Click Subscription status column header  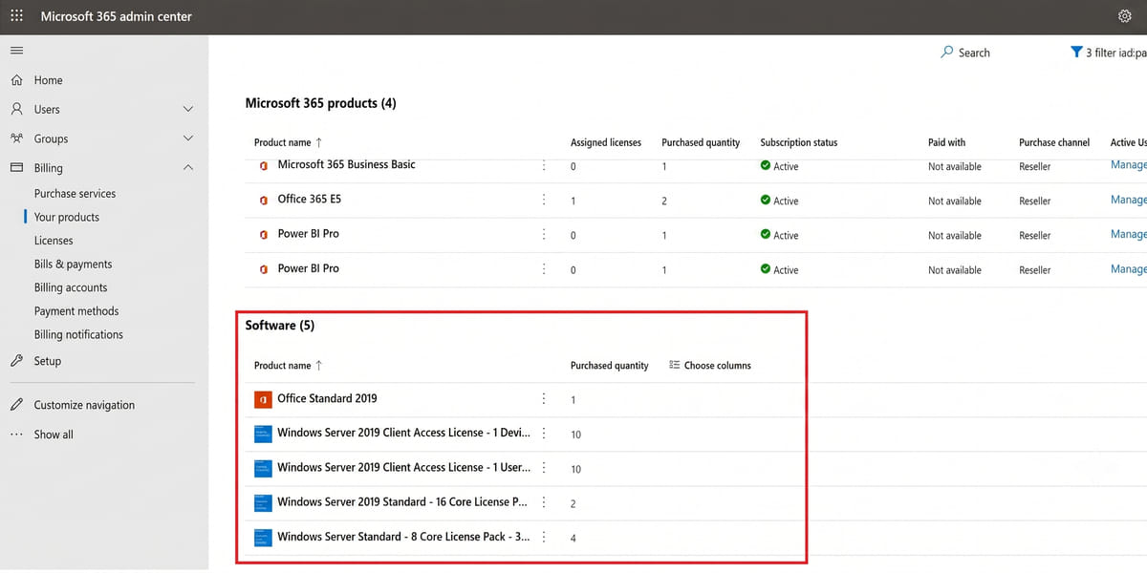[x=798, y=142]
